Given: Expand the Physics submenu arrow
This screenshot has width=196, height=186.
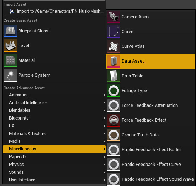Looking at the screenshot, I should point(104,165).
